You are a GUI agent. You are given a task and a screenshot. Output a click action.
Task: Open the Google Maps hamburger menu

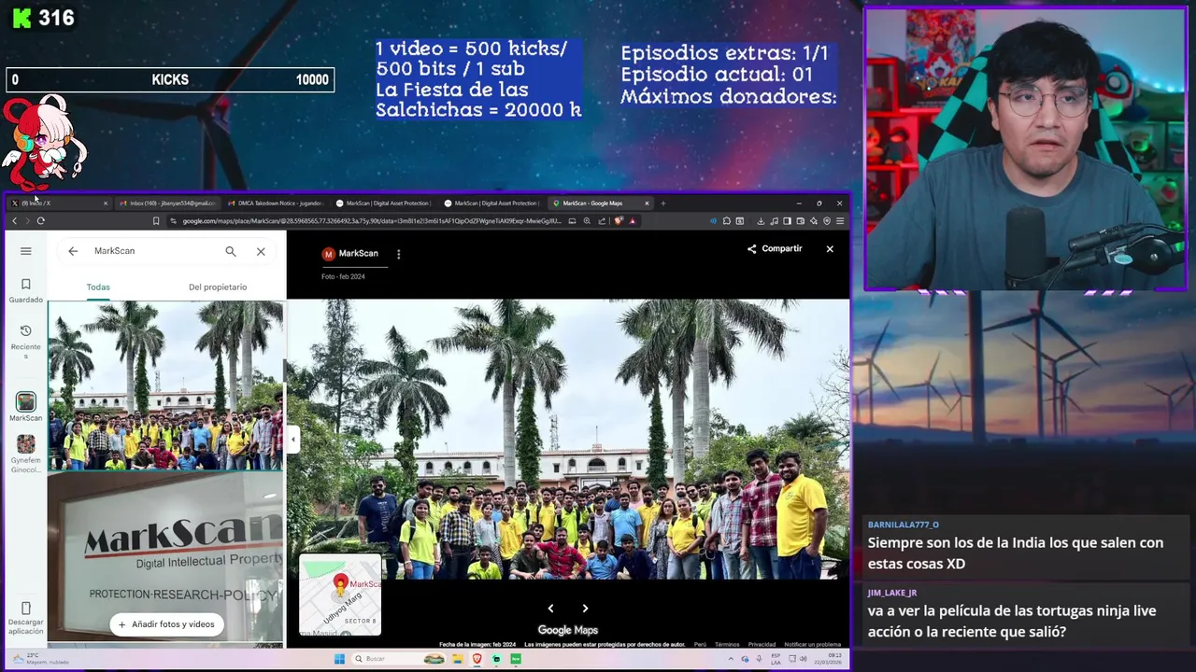tap(26, 251)
